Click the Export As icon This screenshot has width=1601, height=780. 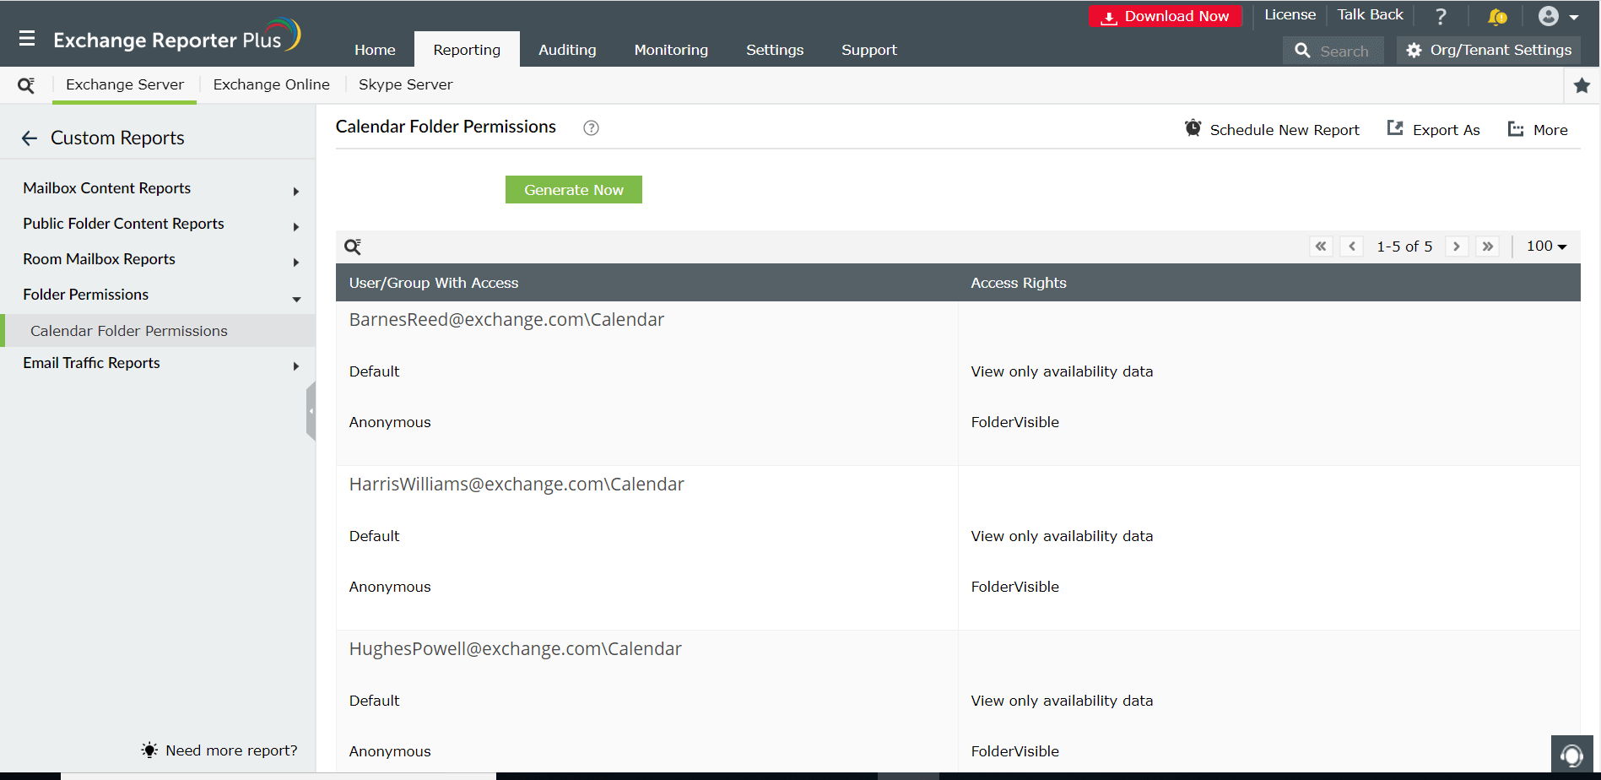1397,128
